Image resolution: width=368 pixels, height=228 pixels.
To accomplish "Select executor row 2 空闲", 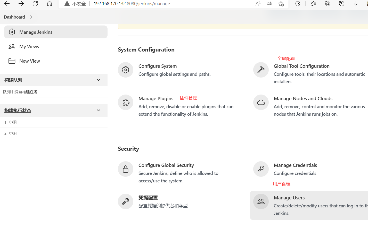I will click(54, 133).
